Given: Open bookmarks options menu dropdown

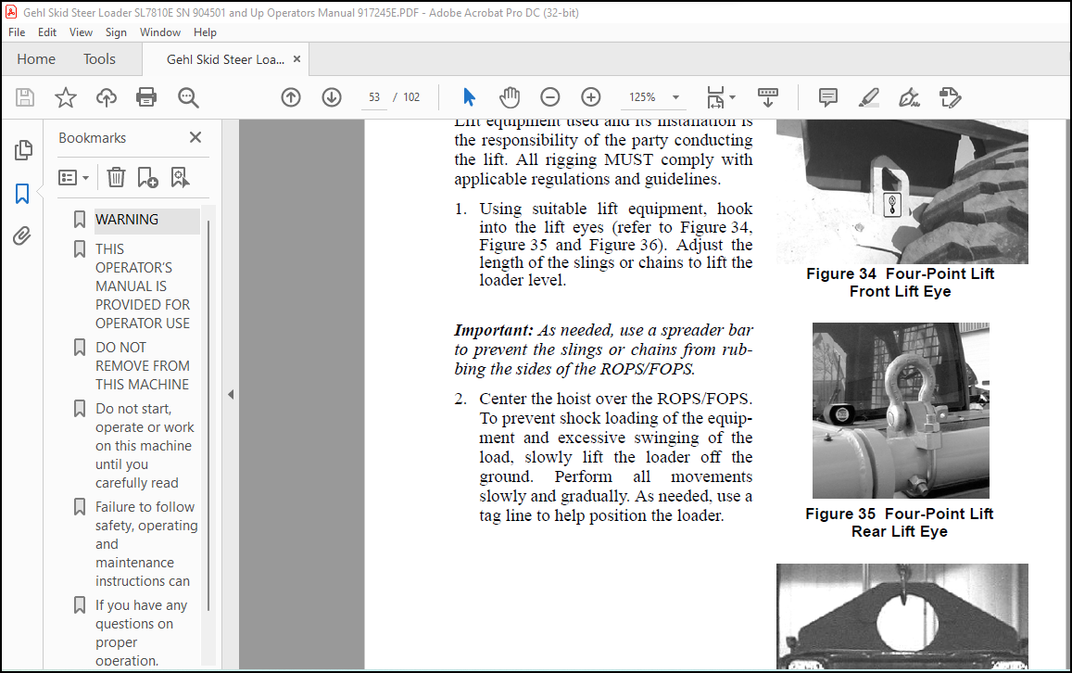Looking at the screenshot, I should point(74,178).
